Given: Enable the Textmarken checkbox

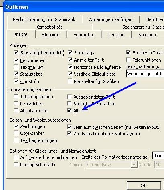Looking at the screenshot, I should (x=16, y=67).
